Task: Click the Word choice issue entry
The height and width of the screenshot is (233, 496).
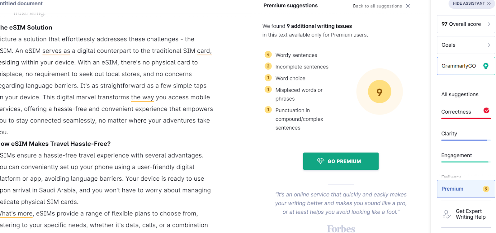Action: tap(290, 78)
